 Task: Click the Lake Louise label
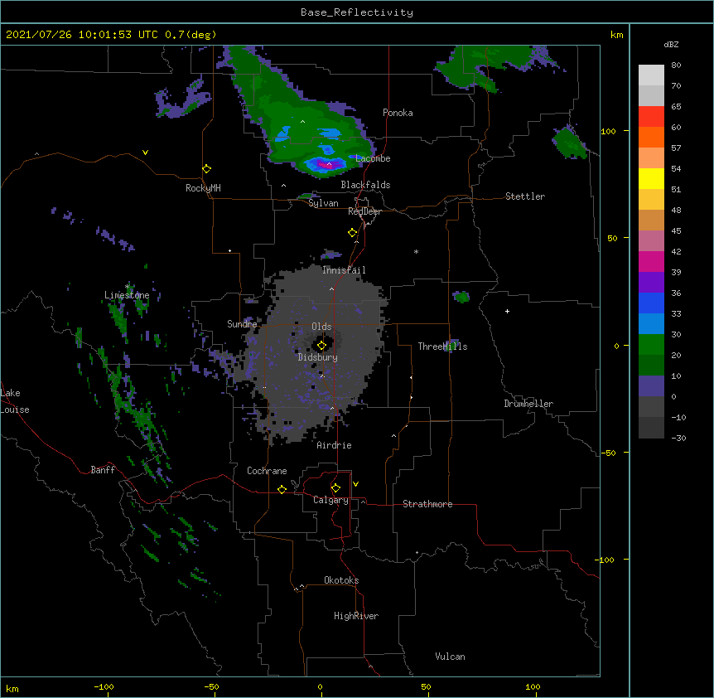tap(15, 401)
